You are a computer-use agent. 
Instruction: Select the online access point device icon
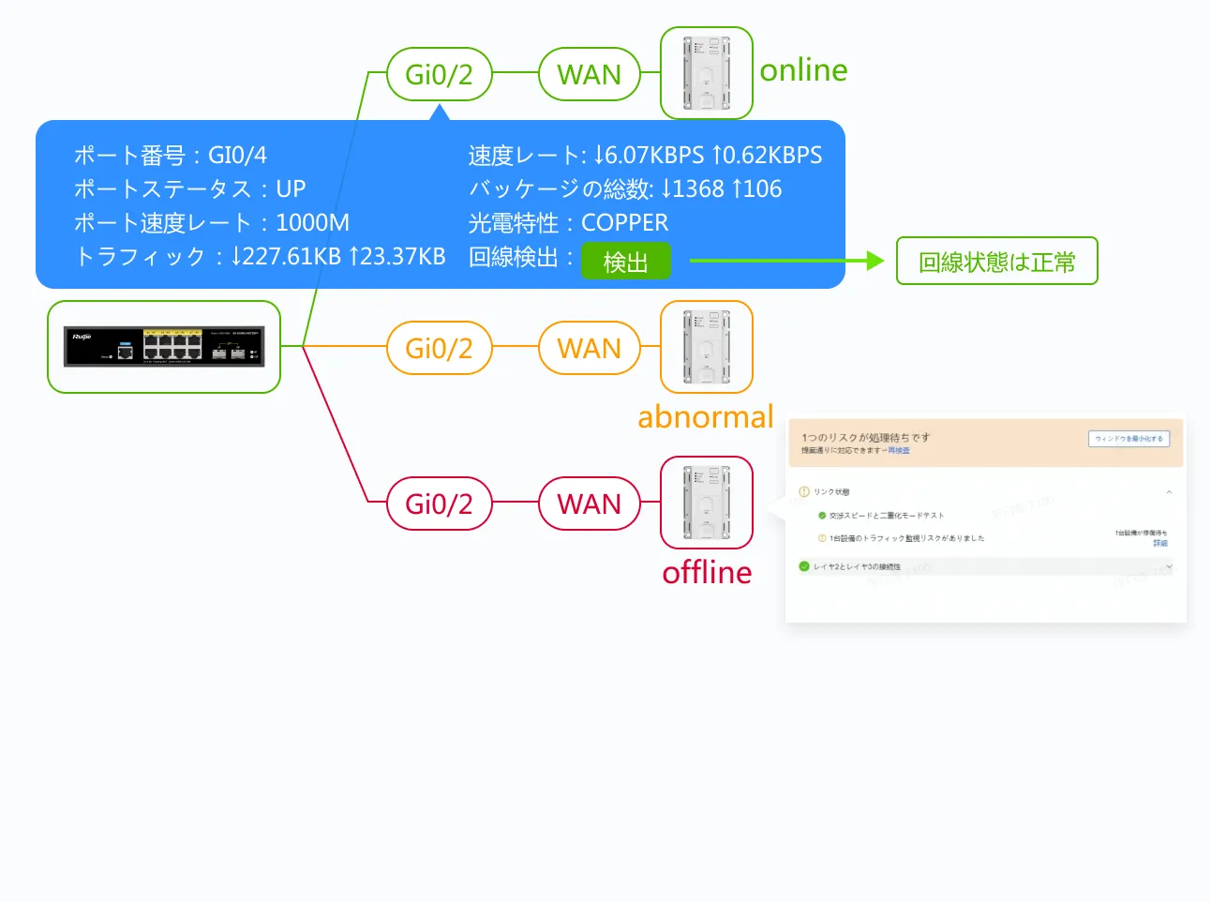[707, 73]
